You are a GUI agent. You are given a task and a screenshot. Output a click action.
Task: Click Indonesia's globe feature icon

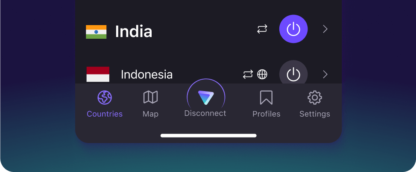click(262, 75)
